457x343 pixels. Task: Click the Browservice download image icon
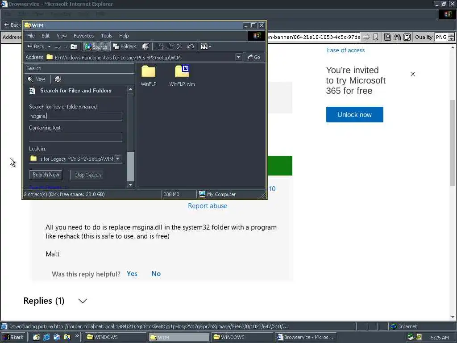coord(387,37)
